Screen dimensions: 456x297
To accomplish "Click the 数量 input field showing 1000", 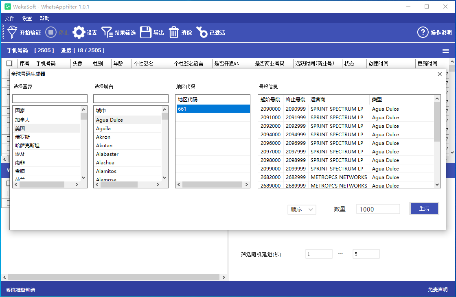I will click(x=378, y=209).
